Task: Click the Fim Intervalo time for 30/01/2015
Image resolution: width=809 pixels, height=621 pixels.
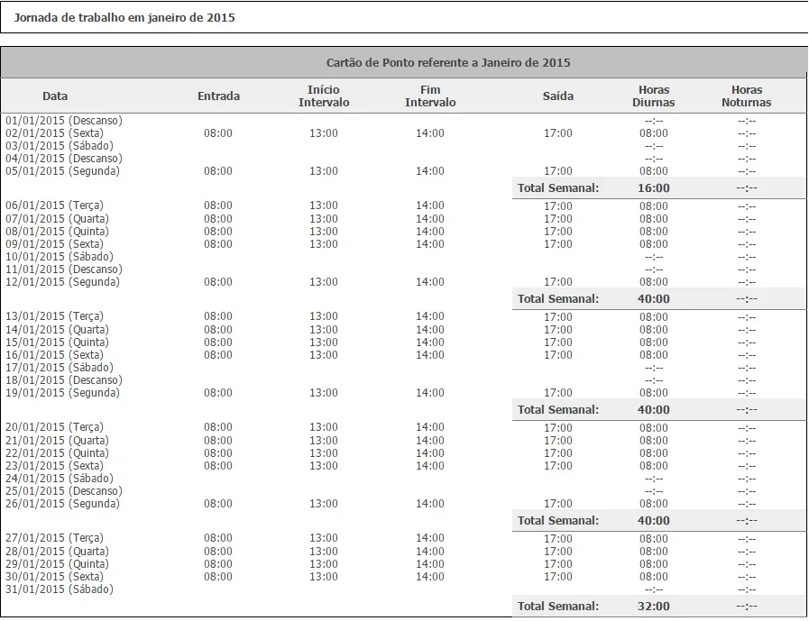Action: (x=430, y=577)
